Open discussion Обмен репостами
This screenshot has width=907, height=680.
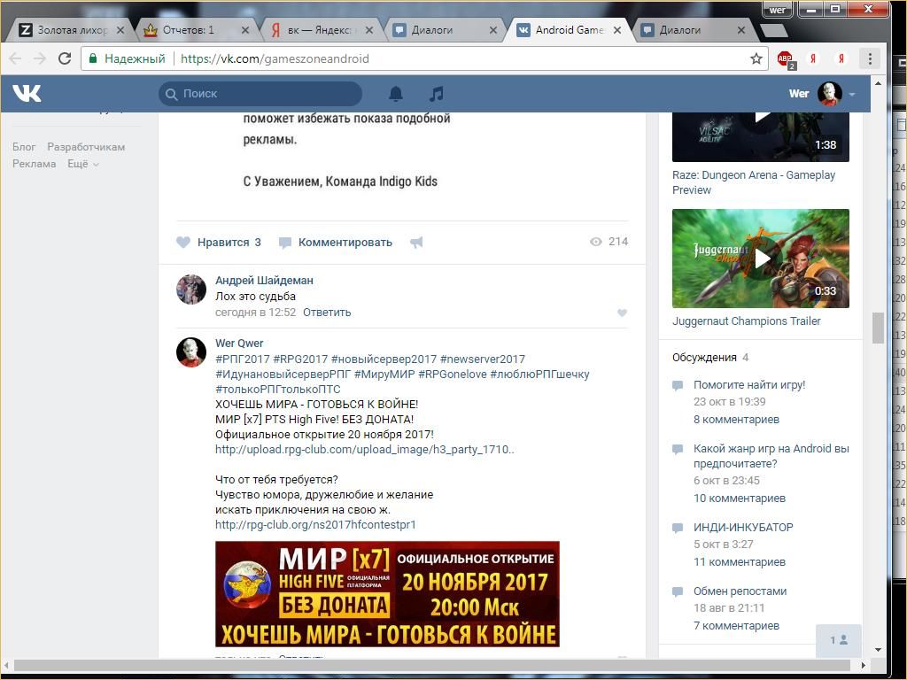[x=740, y=591]
